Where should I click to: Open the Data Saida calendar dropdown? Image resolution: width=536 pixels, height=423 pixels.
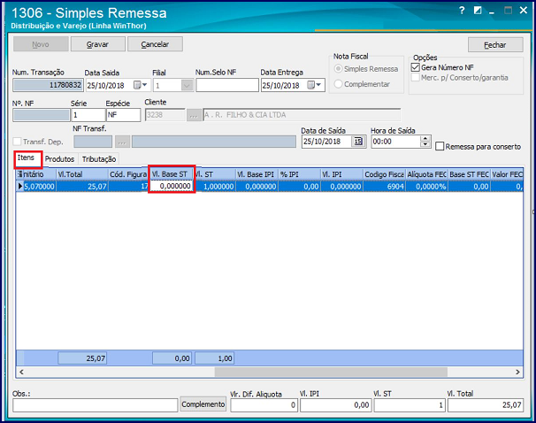click(x=141, y=85)
